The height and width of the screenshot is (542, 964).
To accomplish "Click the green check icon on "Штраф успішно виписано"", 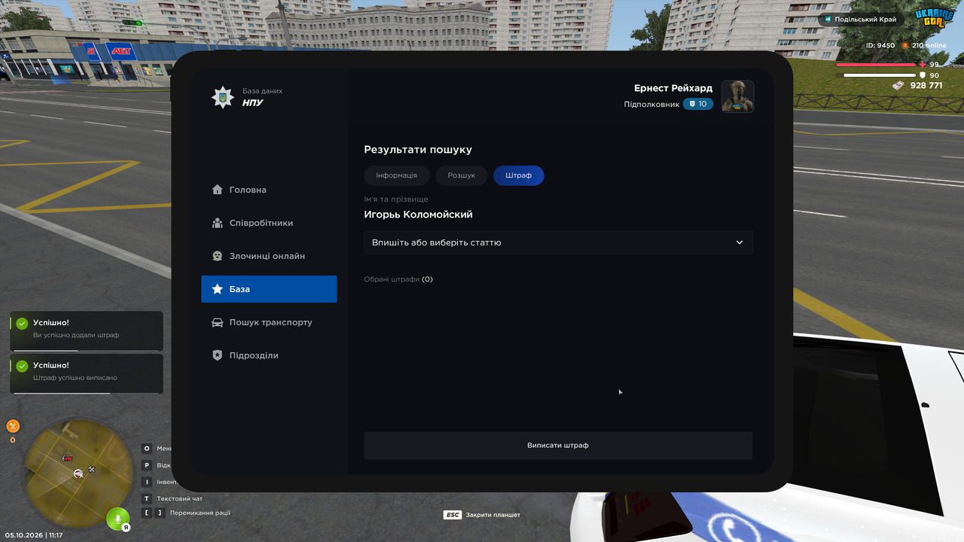I will pos(23,367).
